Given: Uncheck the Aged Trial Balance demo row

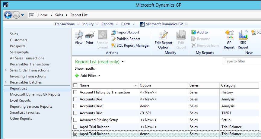Looking at the screenshot, I should click(x=75, y=134).
